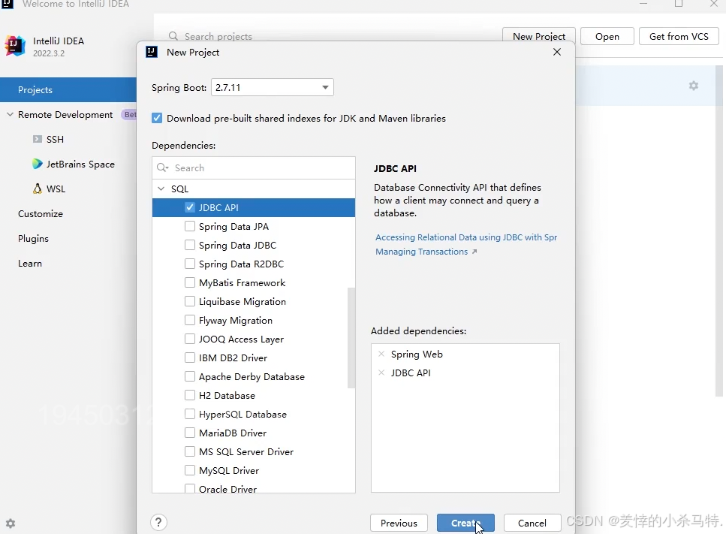Viewport: 726px width, 534px height.
Task: Enable the Liquibase Migration dependency
Action: click(190, 301)
